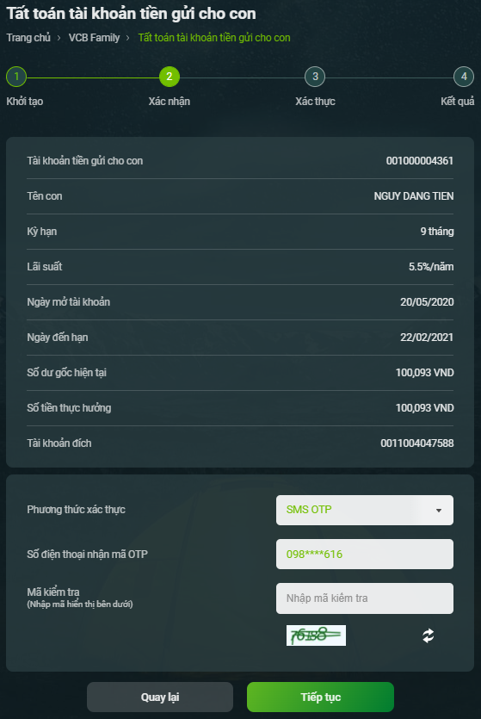The width and height of the screenshot is (481, 719).
Task: Click the captcha verification code image
Action: (316, 635)
